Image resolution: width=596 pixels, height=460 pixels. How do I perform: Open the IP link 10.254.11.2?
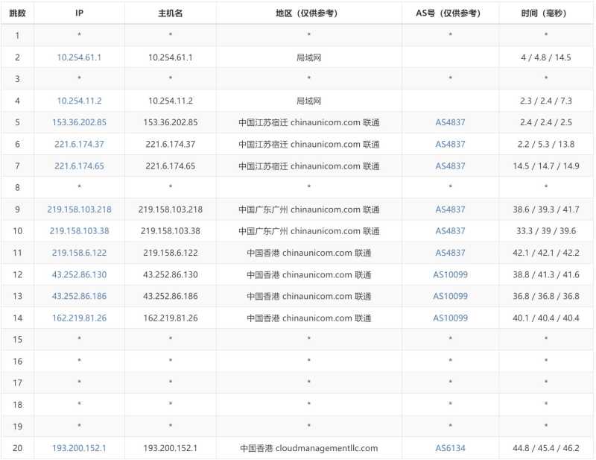click(x=78, y=100)
